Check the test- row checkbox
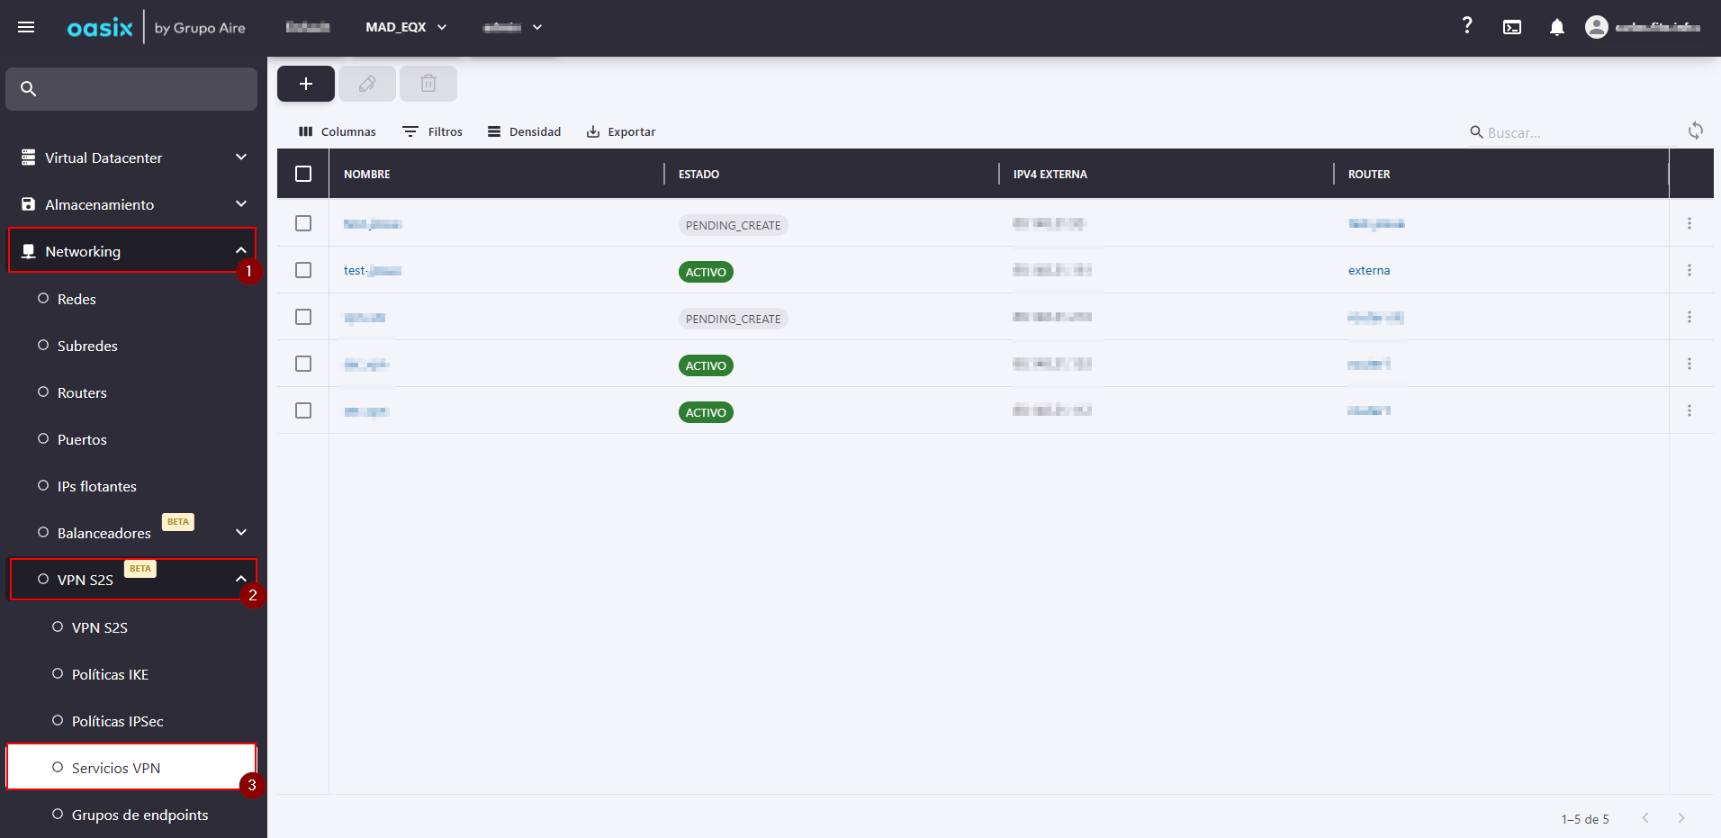The image size is (1721, 838). 303,270
